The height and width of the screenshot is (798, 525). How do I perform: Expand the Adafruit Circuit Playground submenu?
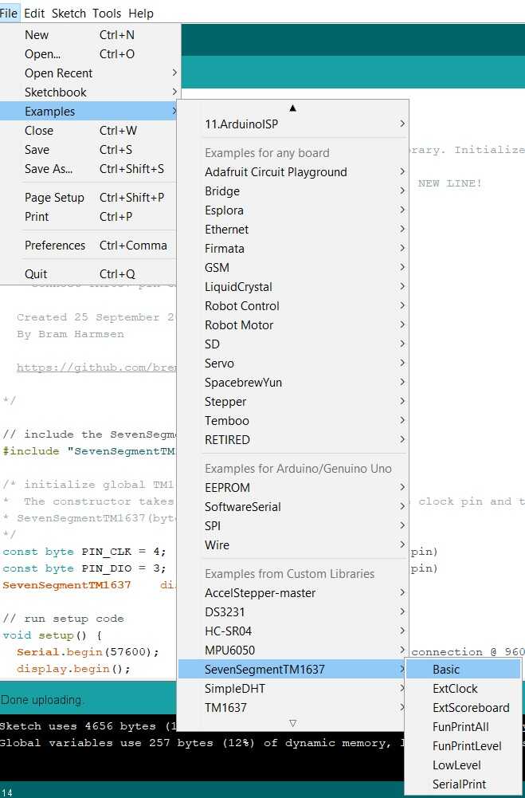pyautogui.click(x=276, y=171)
